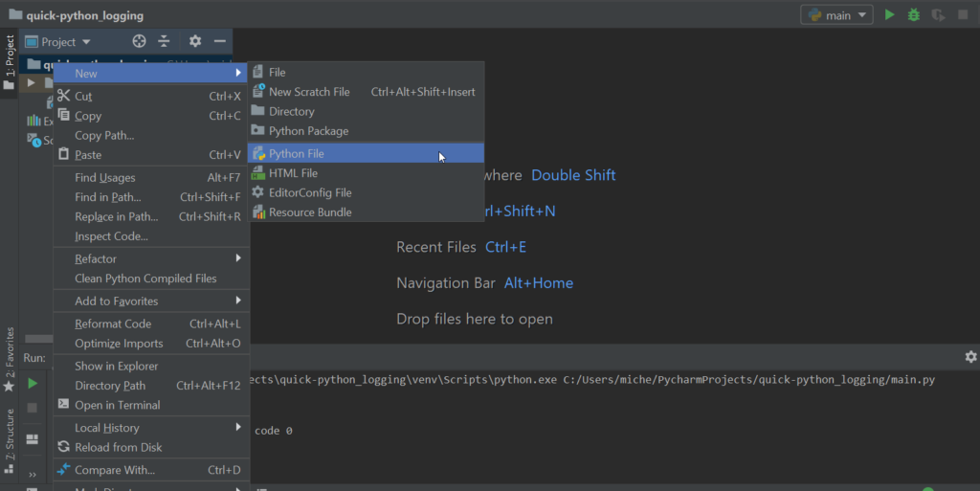980x491 pixels.
Task: Run the main configuration with green play icon
Action: tap(890, 14)
